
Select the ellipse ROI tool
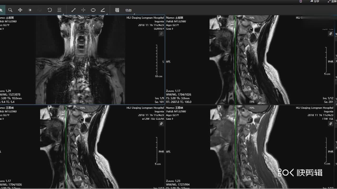click(x=93, y=10)
